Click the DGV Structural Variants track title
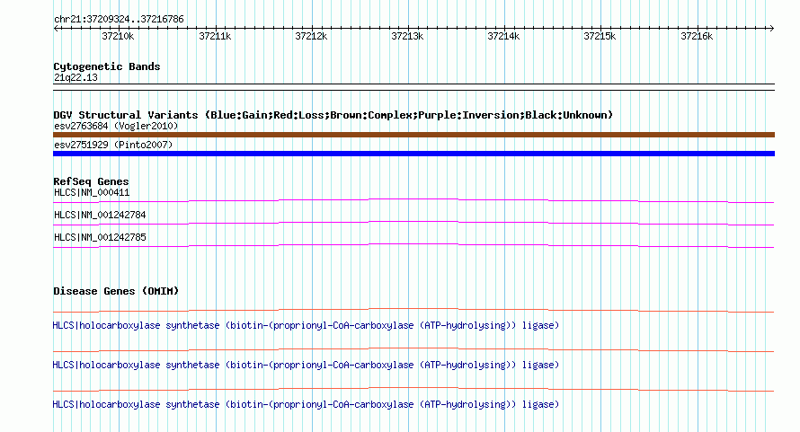 (x=333, y=115)
